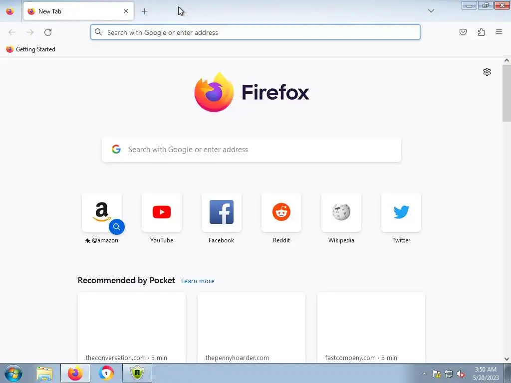Open the Windows Start menu
The height and width of the screenshot is (383, 511).
[13, 373]
